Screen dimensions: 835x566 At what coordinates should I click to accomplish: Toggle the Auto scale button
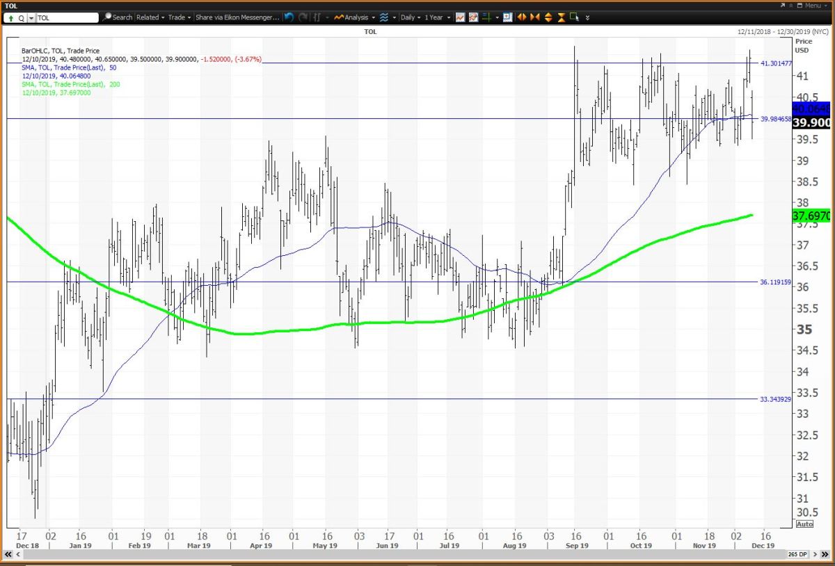[x=804, y=524]
